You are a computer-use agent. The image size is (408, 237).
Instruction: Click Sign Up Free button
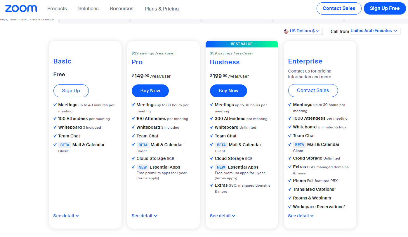[x=385, y=8]
